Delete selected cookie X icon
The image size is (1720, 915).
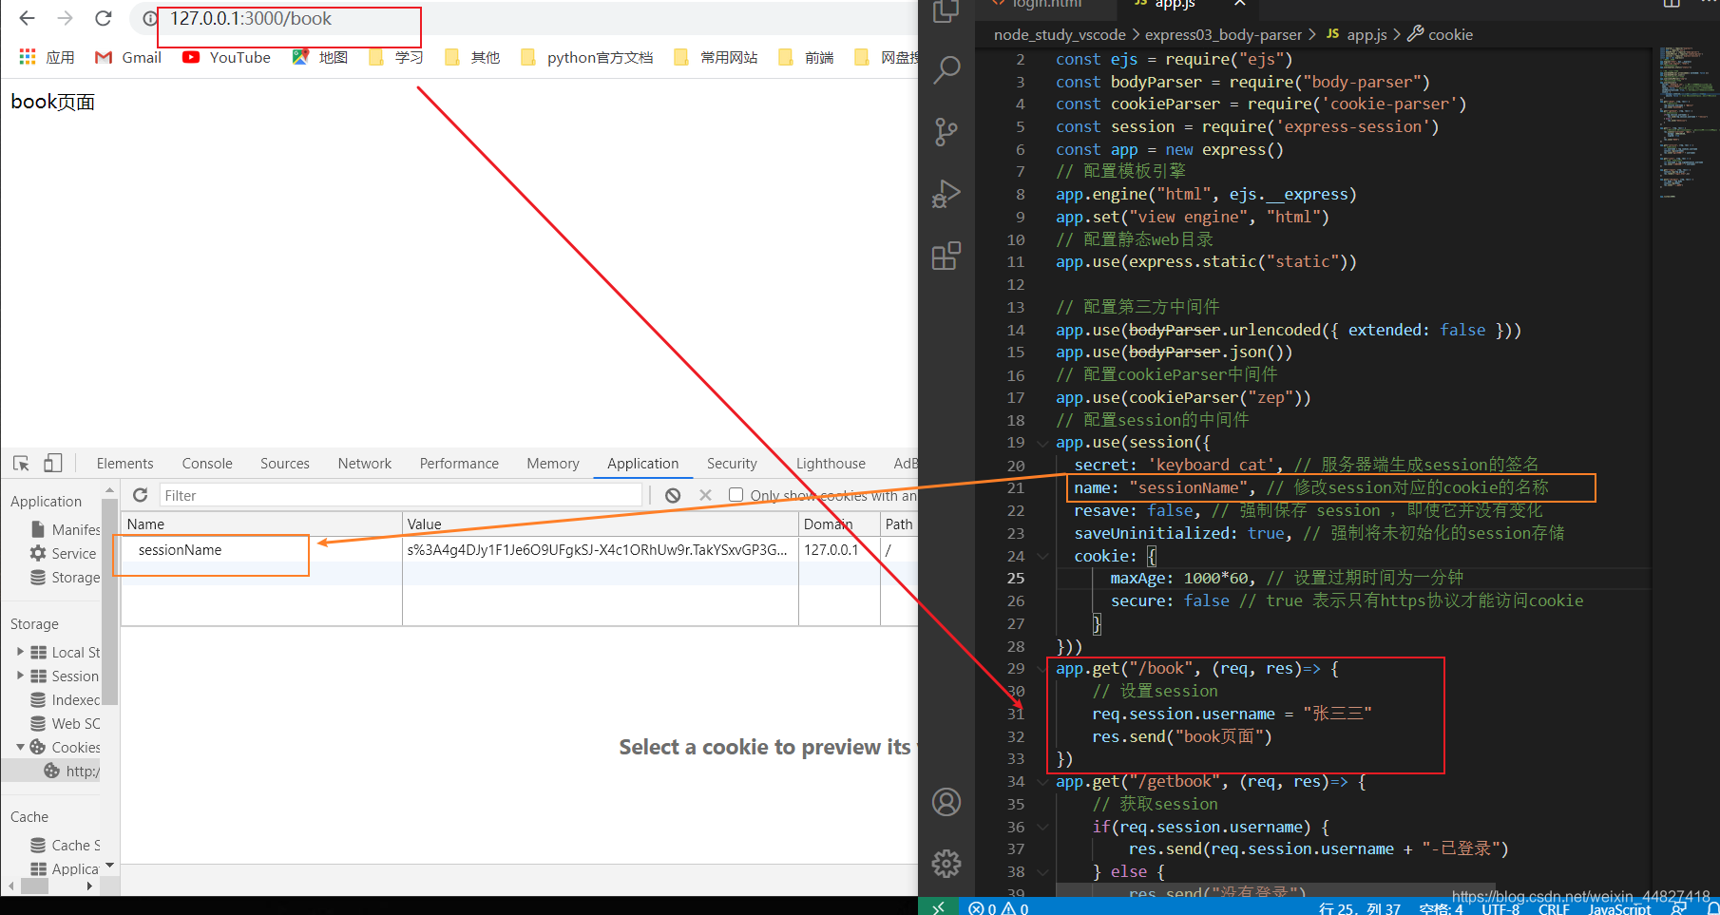(x=705, y=495)
